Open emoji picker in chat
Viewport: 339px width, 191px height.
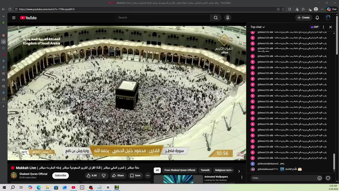[x=319, y=178]
